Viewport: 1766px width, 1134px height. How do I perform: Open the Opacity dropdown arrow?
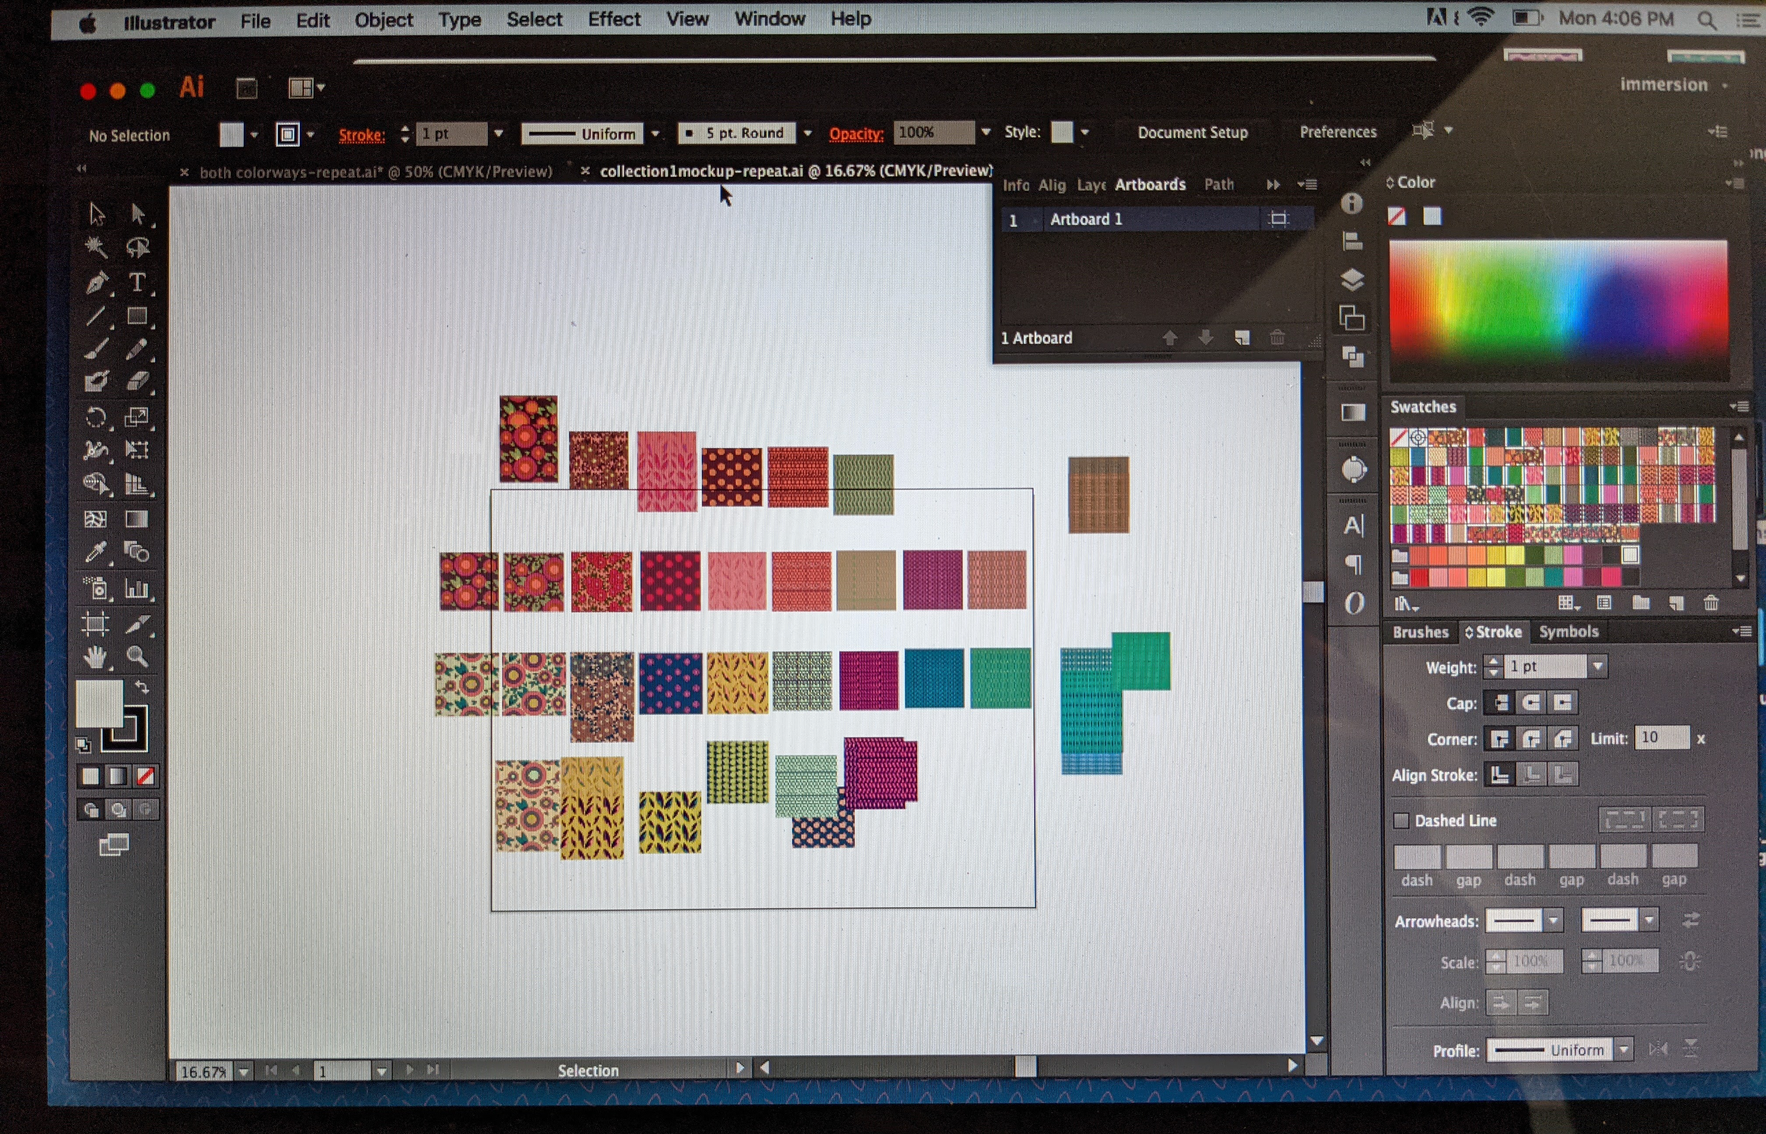click(x=985, y=133)
